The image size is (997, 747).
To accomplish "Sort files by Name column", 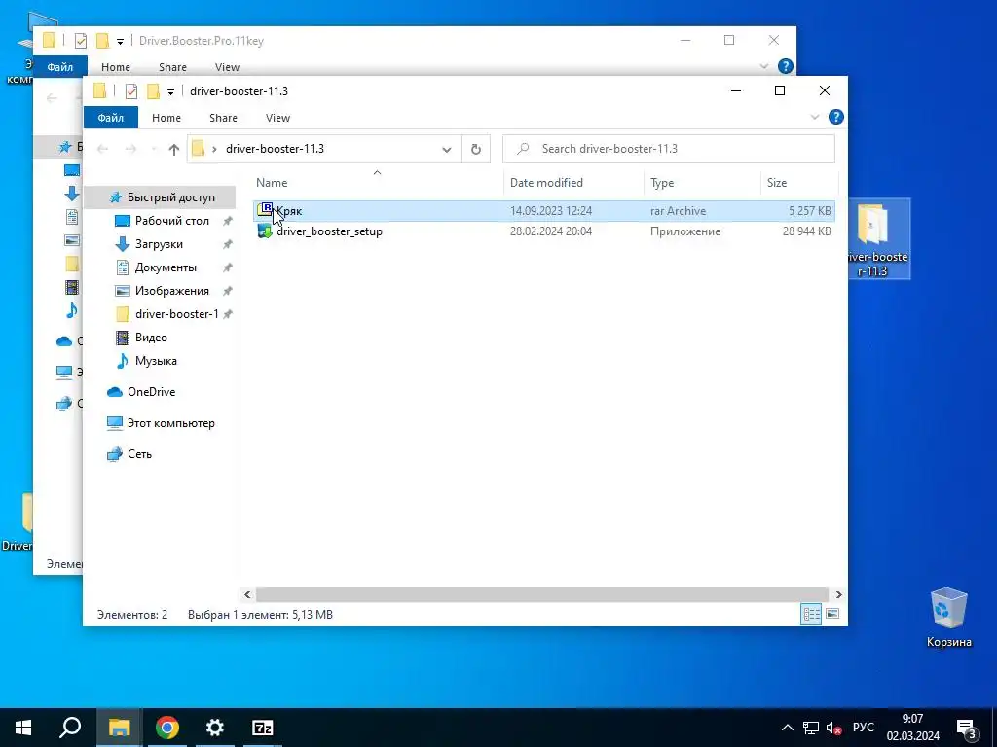I will (272, 183).
